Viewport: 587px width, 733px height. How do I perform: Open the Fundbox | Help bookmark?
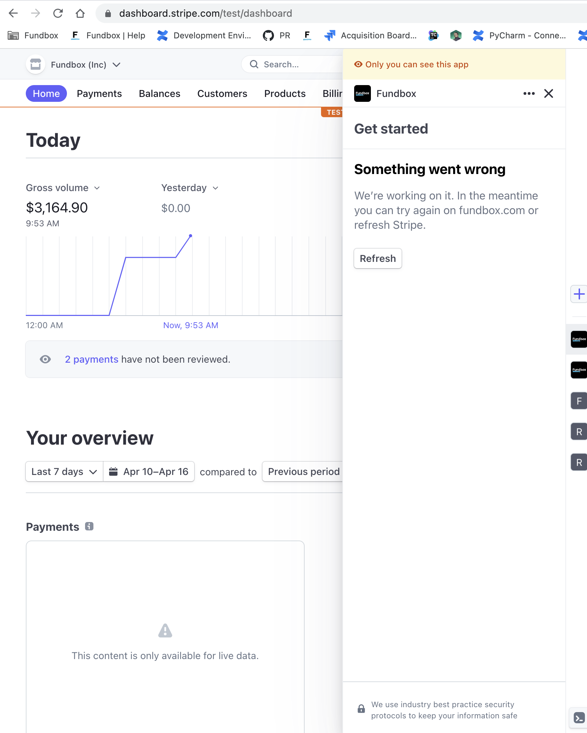click(x=108, y=35)
